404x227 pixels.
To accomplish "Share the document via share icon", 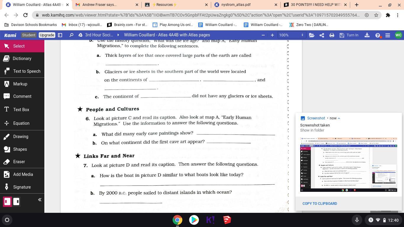I will tap(322, 35).
